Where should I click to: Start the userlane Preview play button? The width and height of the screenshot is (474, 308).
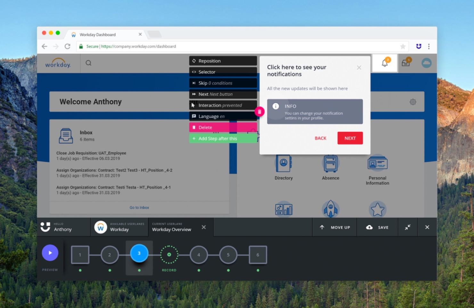[x=50, y=253]
